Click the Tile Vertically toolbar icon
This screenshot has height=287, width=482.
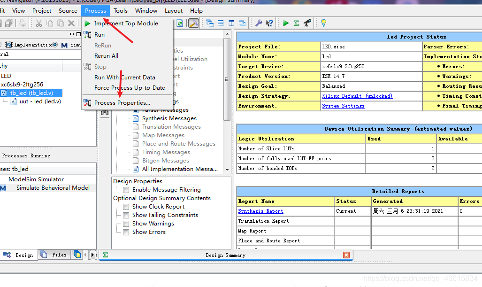(x=231, y=23)
